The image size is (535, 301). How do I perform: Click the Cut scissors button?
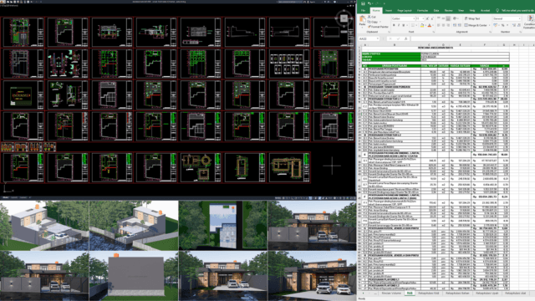[372, 17]
